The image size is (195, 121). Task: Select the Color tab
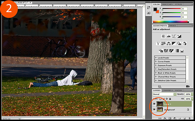[156, 4]
